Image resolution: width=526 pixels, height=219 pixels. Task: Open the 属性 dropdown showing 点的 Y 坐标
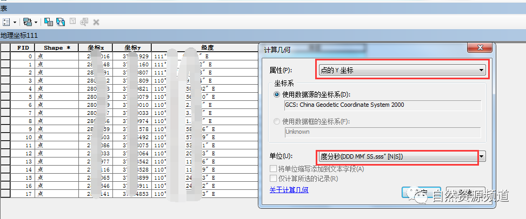tap(402, 70)
